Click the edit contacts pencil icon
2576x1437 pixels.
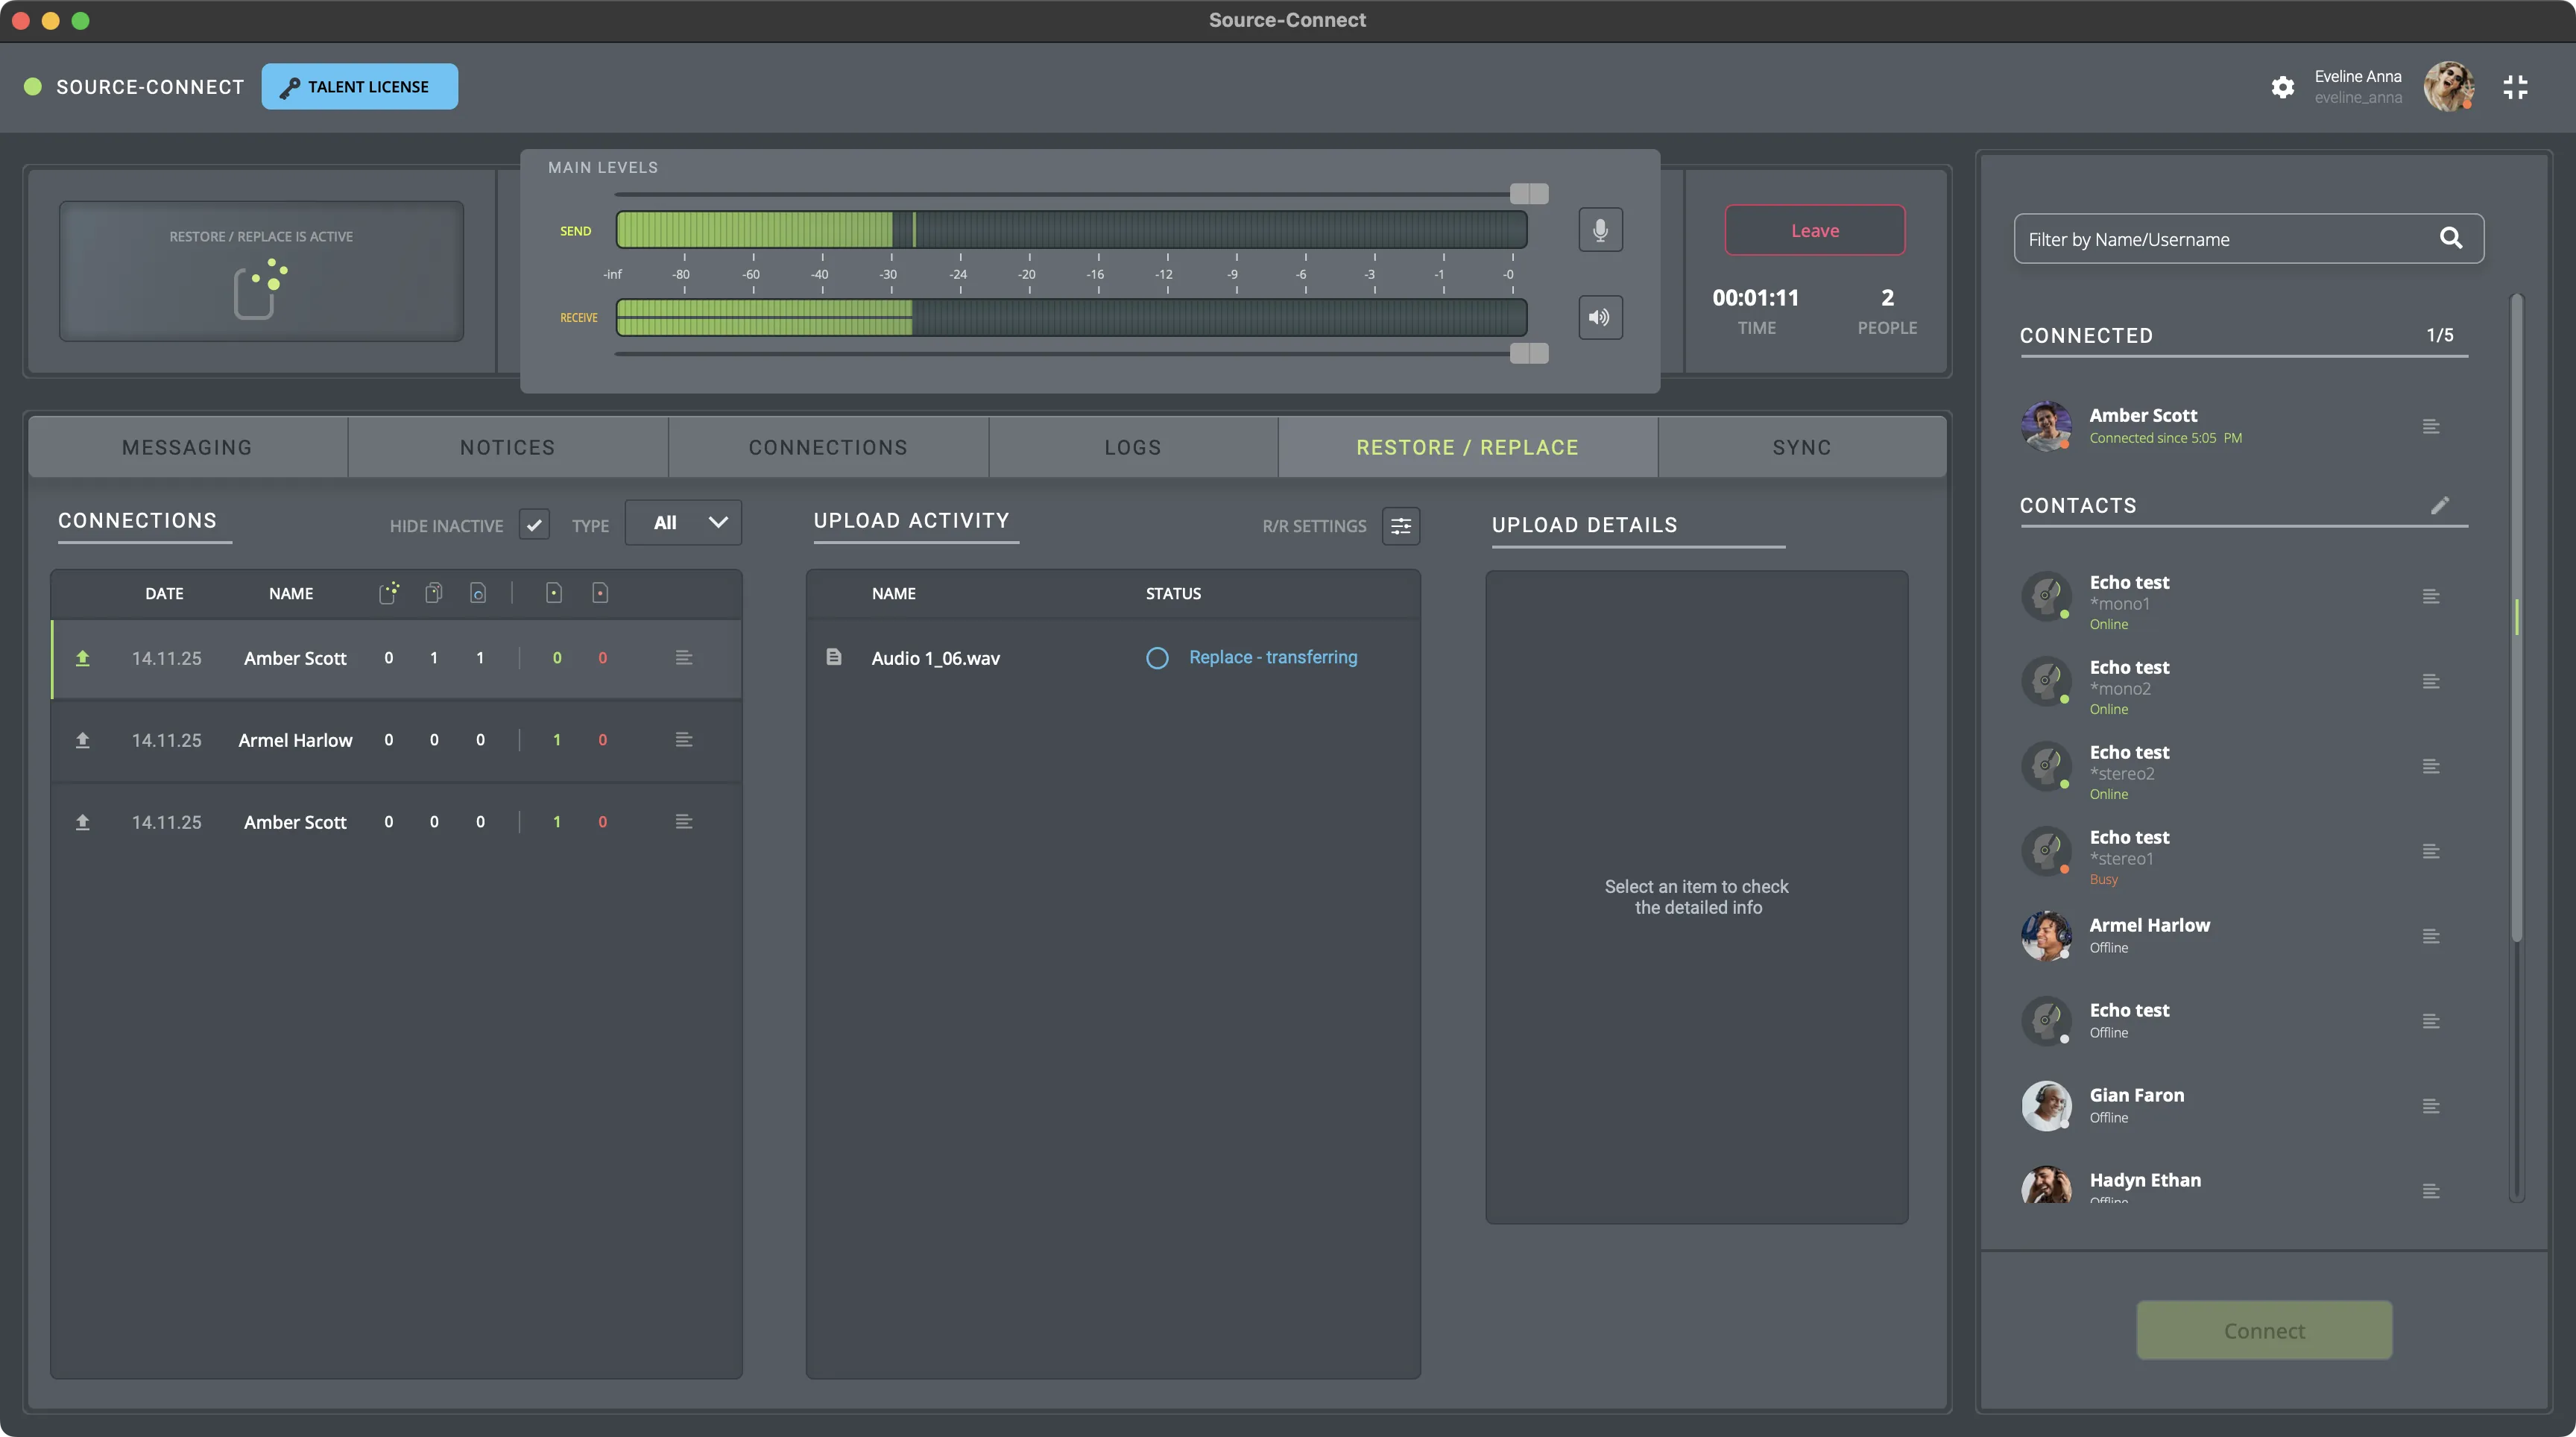coord(2440,505)
